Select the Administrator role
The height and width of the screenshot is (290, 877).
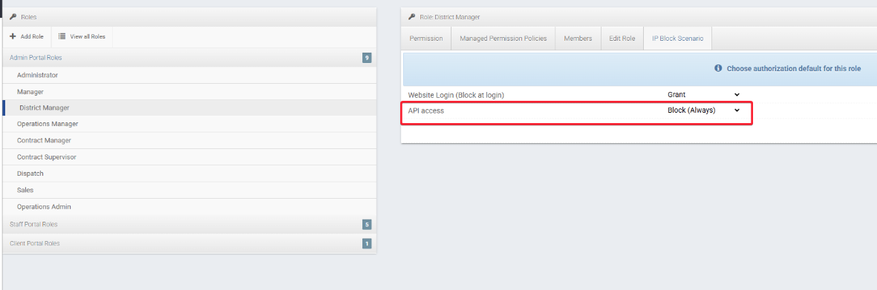(x=189, y=75)
